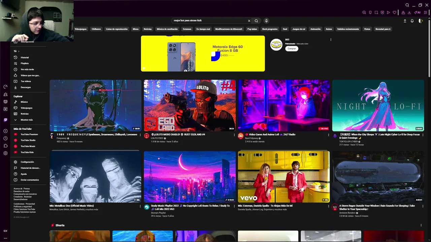The height and width of the screenshot is (242, 431).
Task: Open Cómo funciona YouTube link
Action: click(x=24, y=209)
